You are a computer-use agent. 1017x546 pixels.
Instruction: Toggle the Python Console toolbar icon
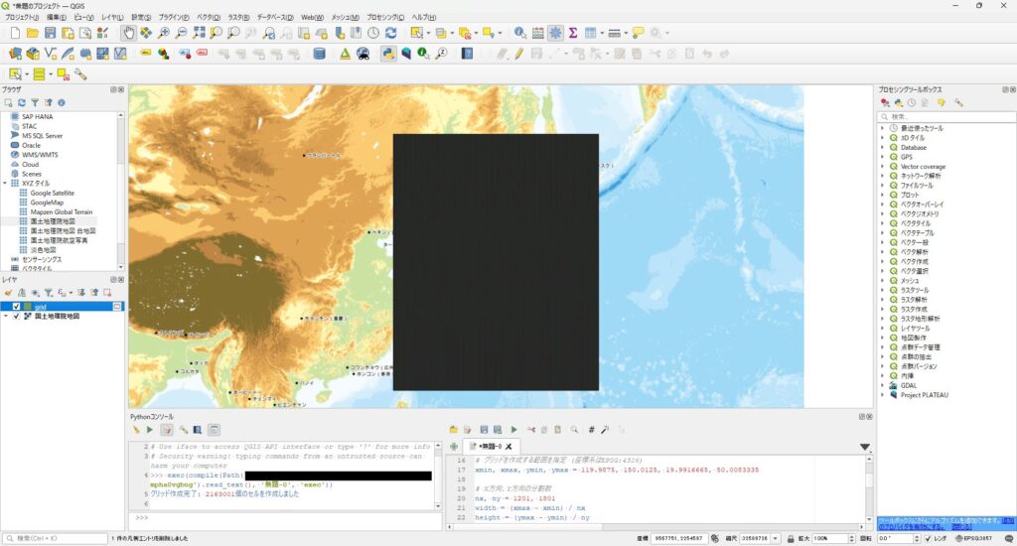[x=388, y=54]
